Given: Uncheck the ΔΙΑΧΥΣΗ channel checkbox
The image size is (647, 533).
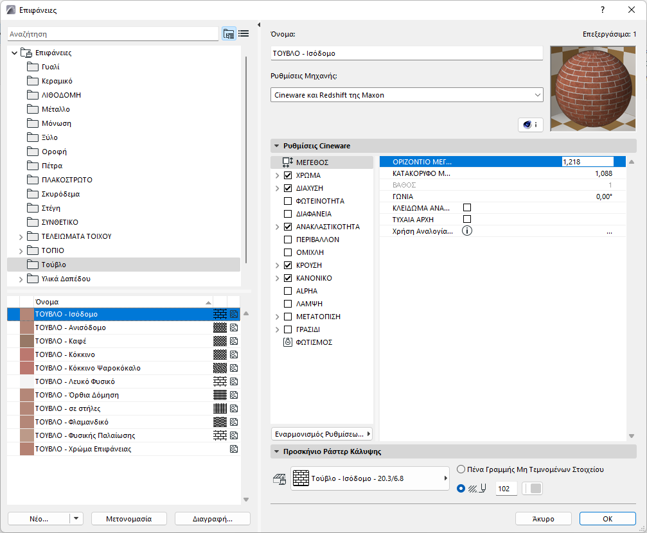Looking at the screenshot, I should [288, 188].
